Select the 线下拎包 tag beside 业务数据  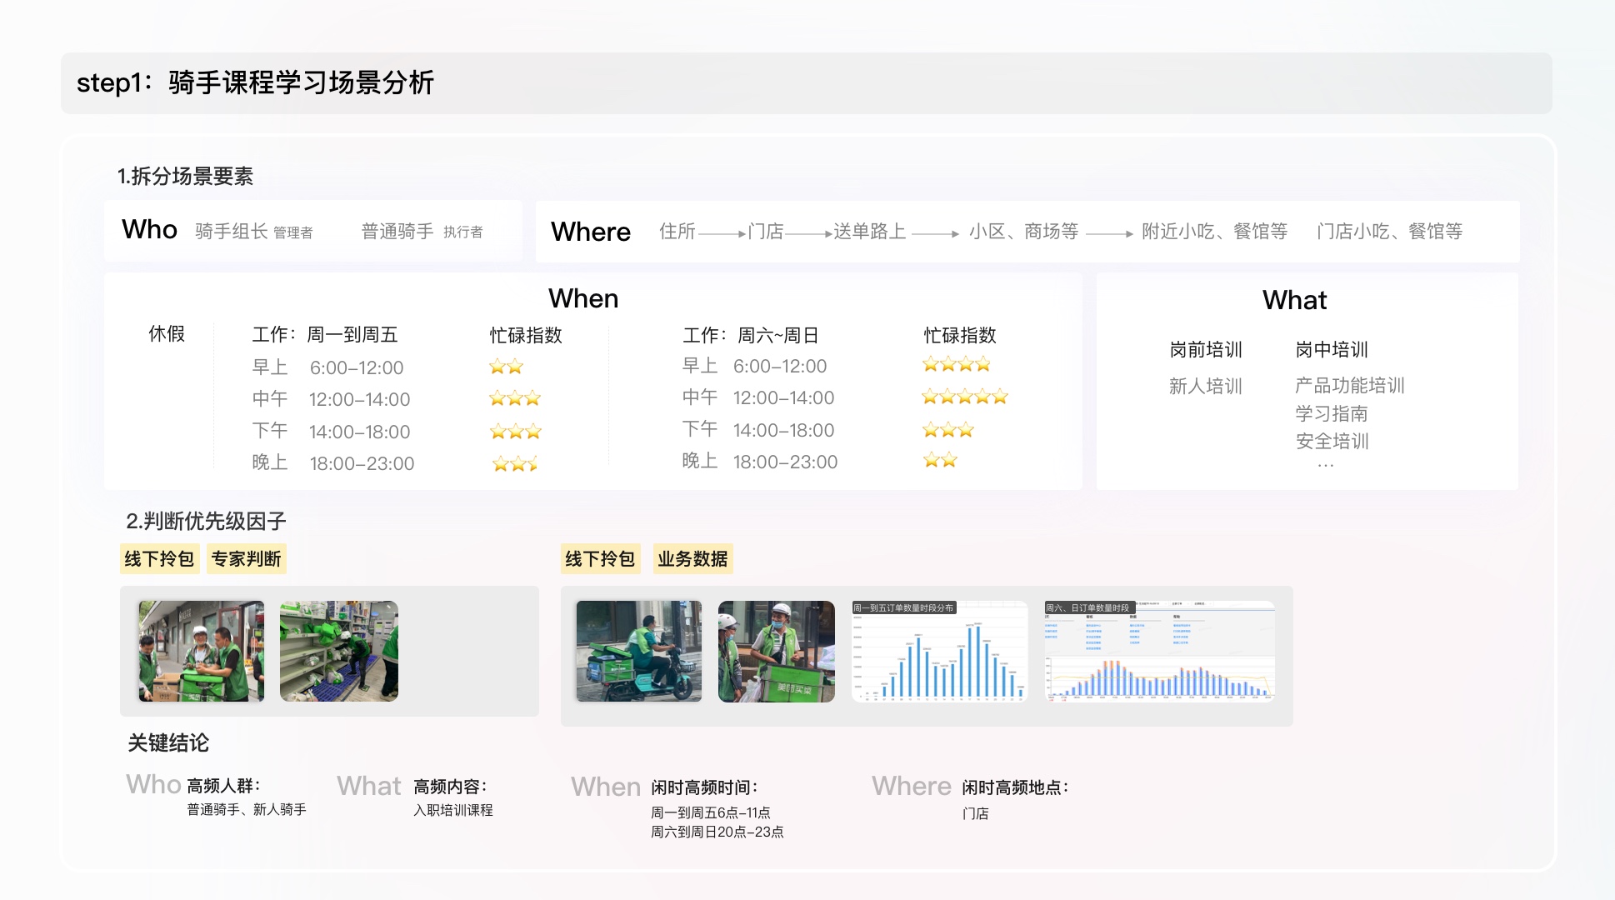pyautogui.click(x=600, y=558)
